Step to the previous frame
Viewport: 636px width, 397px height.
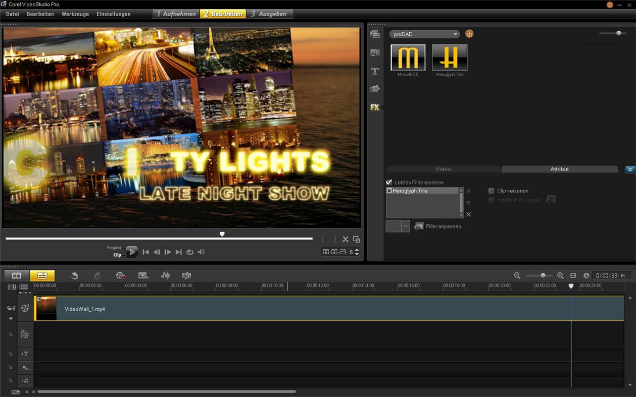(157, 252)
